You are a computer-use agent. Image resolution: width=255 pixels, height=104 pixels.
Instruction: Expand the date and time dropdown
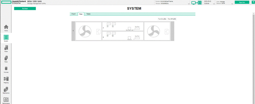213,4
